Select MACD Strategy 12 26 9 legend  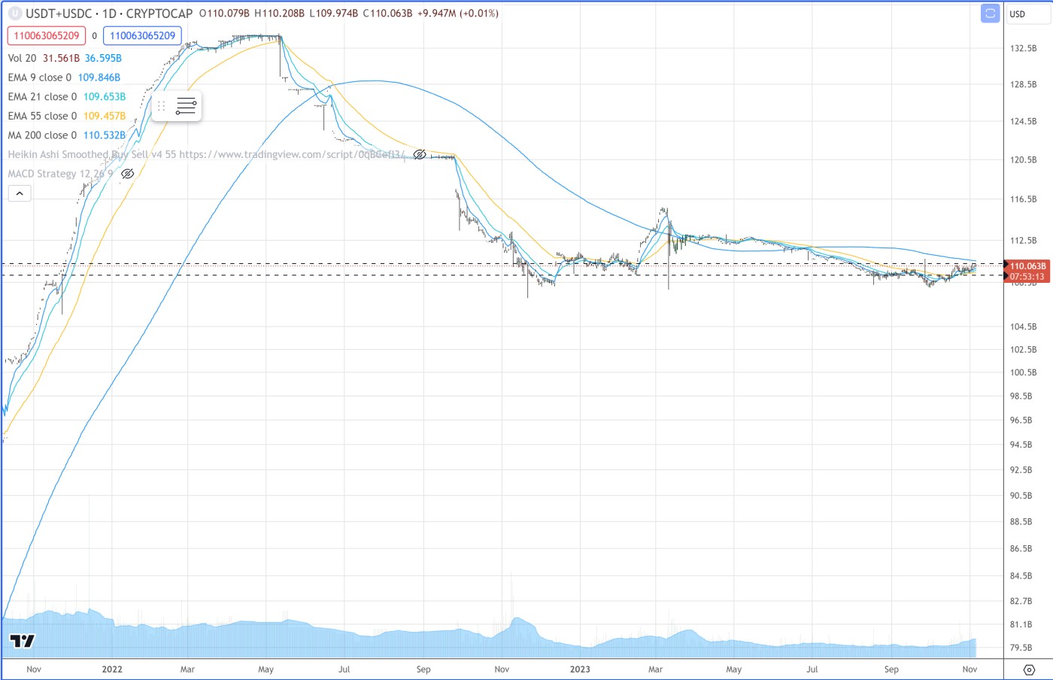(x=60, y=174)
